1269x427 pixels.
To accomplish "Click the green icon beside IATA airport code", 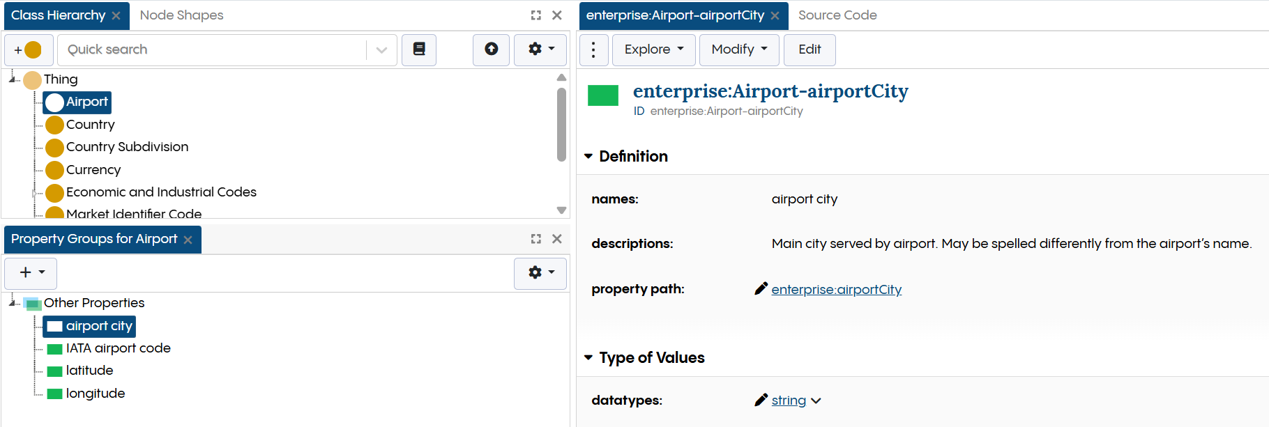I will tap(54, 349).
